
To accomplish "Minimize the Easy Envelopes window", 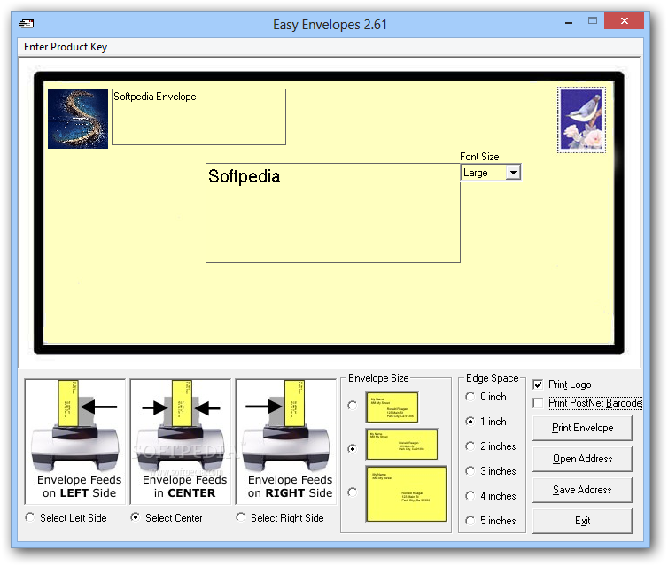I will click(569, 21).
